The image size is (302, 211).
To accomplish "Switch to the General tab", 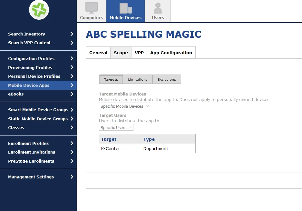I will click(x=98, y=53).
